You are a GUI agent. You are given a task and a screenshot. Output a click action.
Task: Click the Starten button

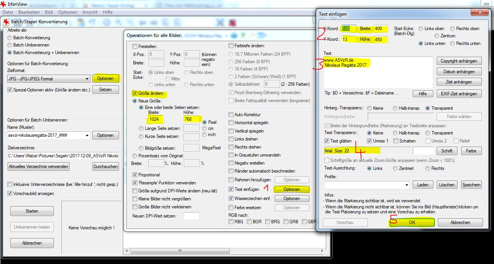32,211
